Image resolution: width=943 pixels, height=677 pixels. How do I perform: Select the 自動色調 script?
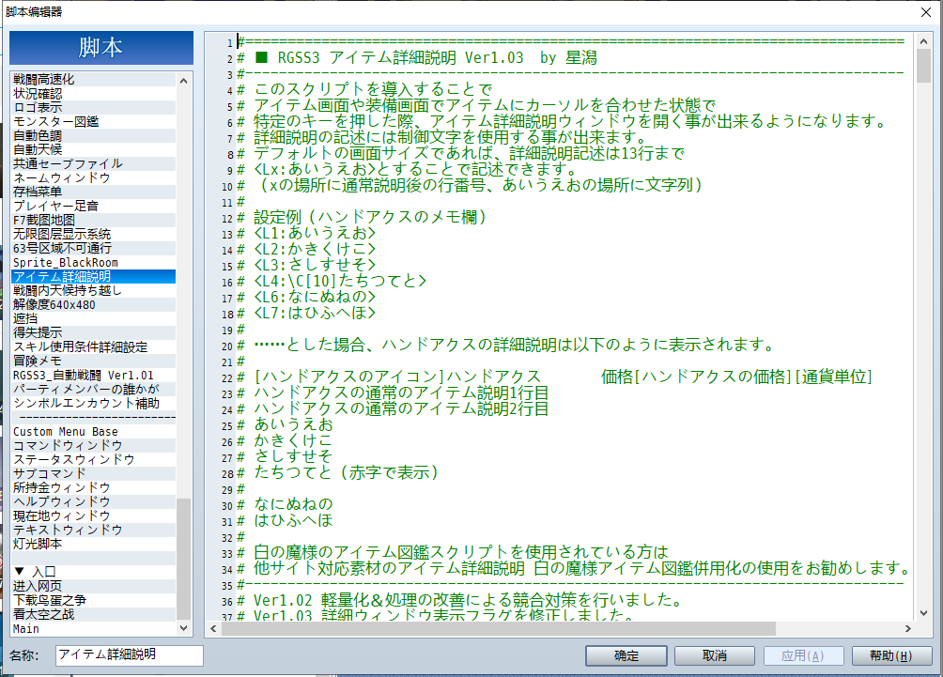[x=94, y=136]
